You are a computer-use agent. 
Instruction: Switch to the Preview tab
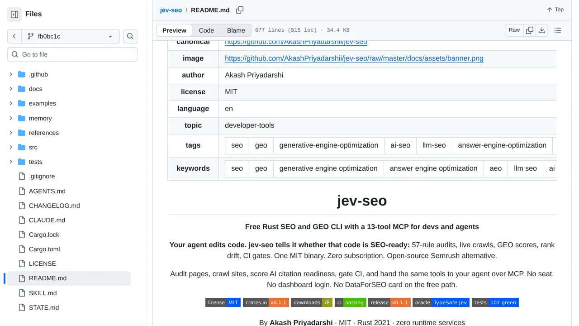[x=174, y=30]
